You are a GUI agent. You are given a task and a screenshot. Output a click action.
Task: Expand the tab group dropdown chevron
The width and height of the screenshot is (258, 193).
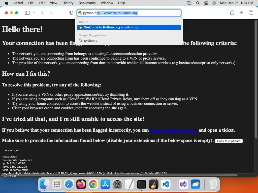point(34,13)
